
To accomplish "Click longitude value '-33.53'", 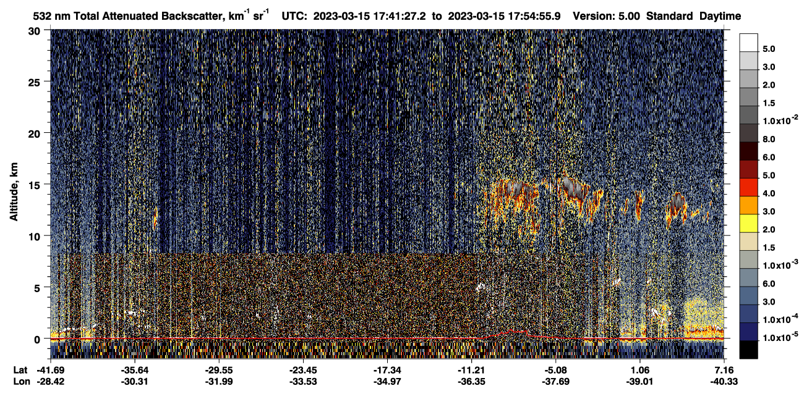I will 303,381.
